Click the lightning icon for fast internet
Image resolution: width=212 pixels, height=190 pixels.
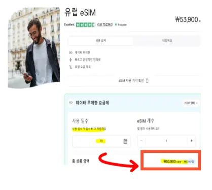[70, 59]
